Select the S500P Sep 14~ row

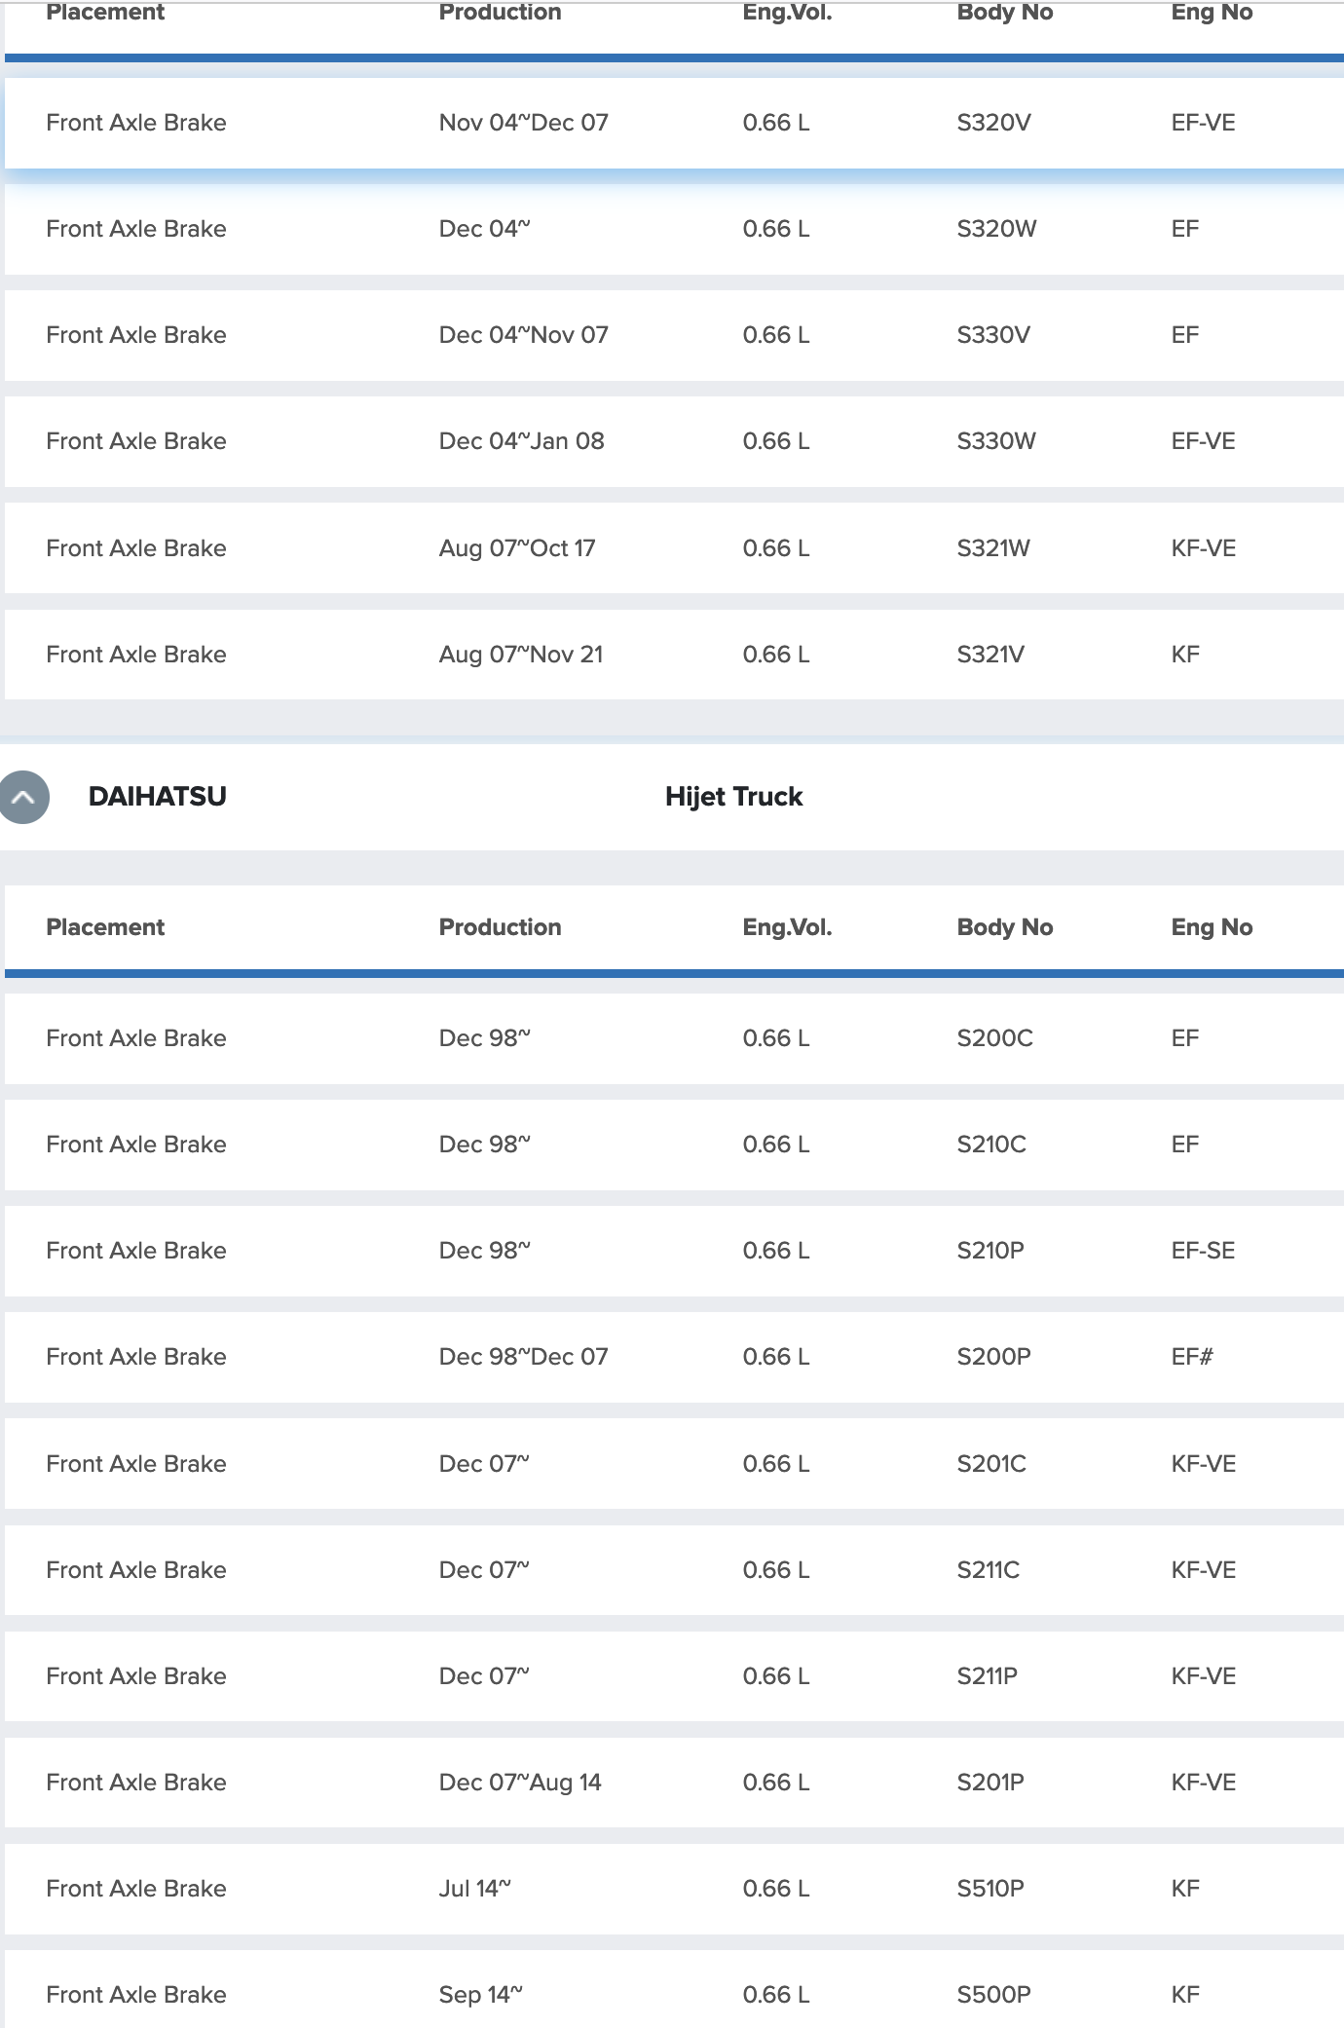click(674, 1991)
